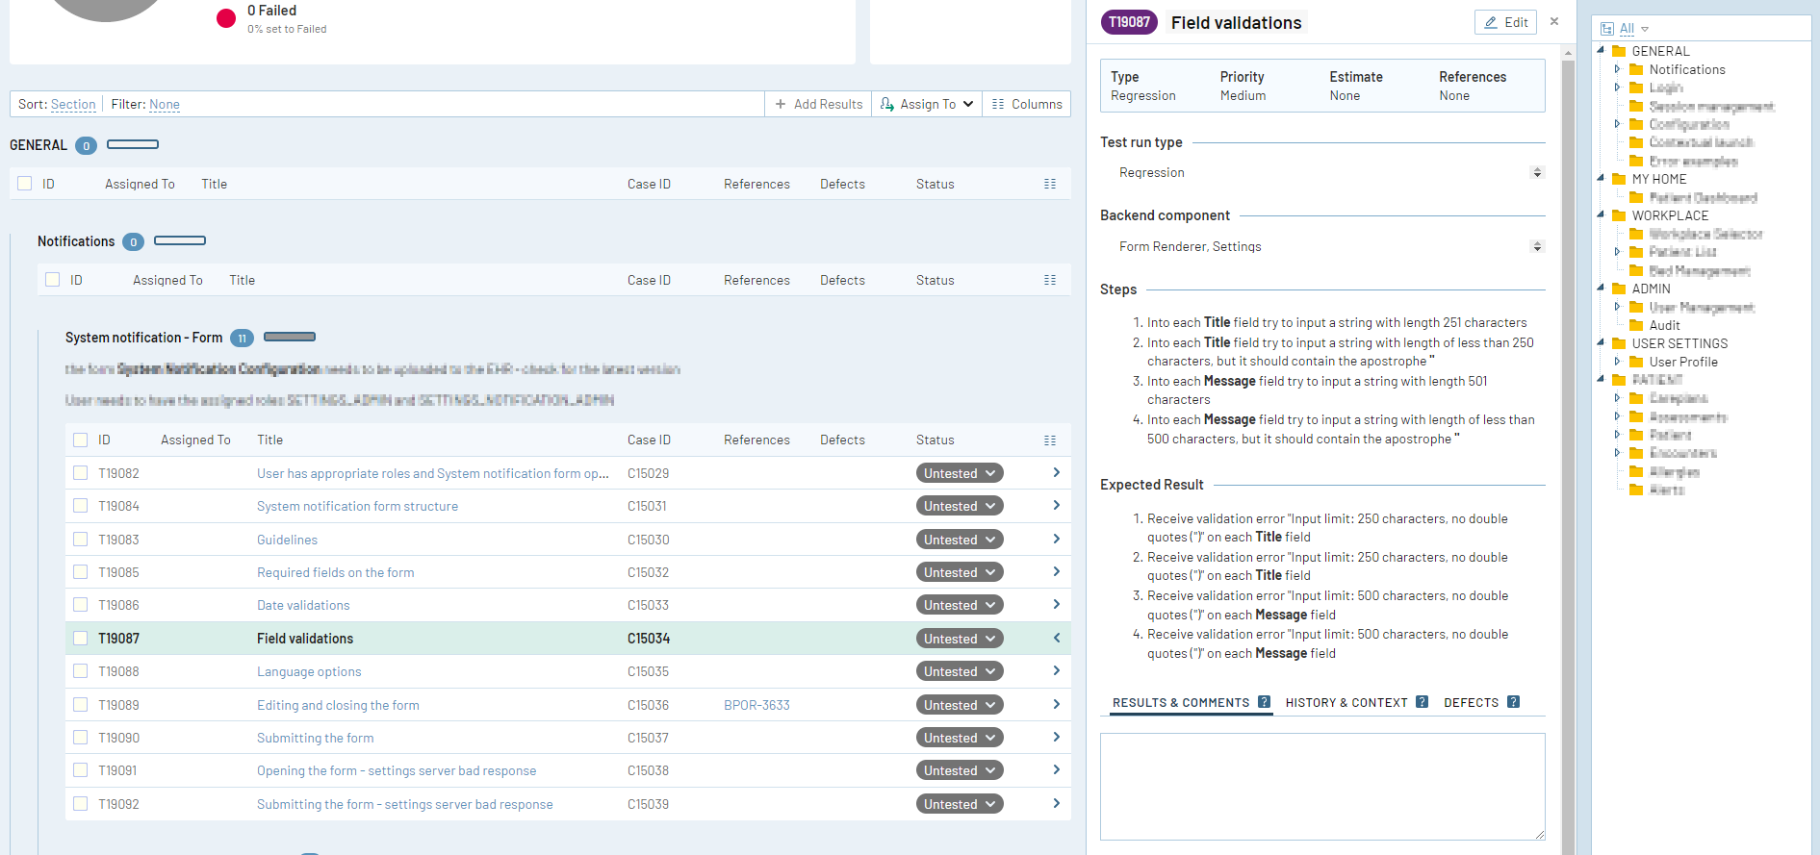1820x855 pixels.
Task: Select all checkbox in GENERAL table header
Action: click(x=25, y=184)
